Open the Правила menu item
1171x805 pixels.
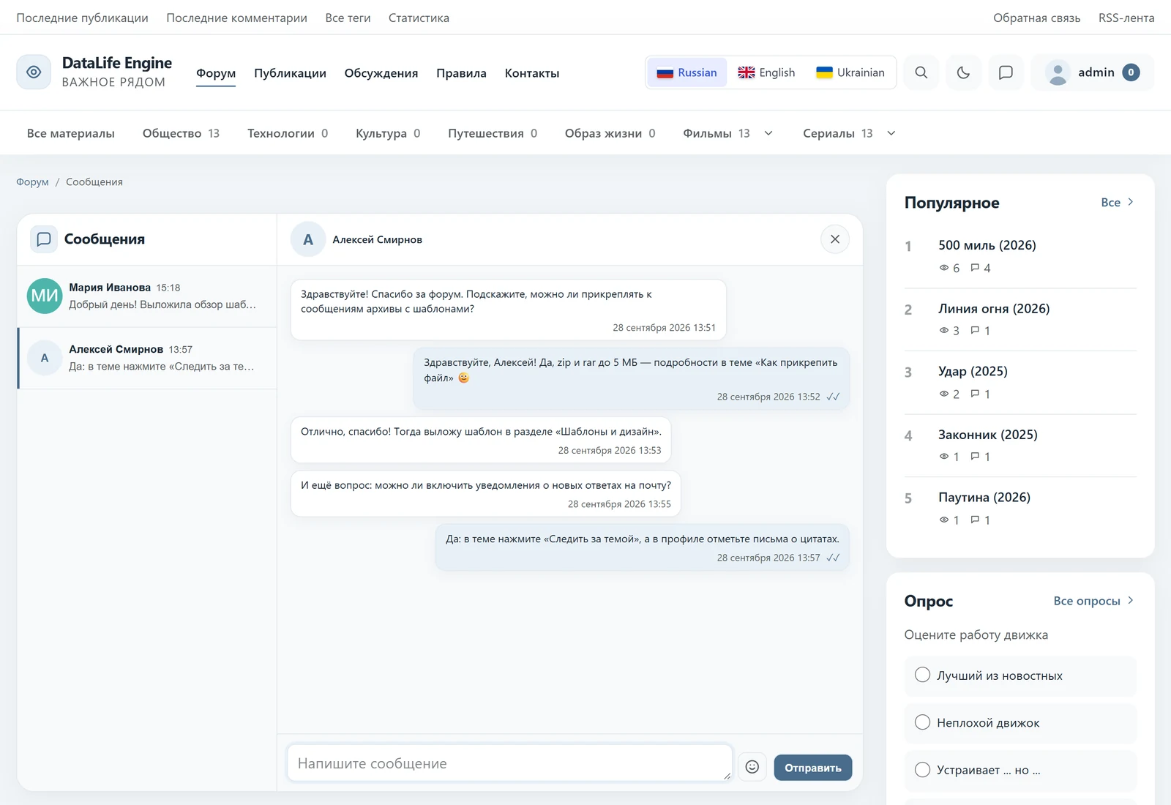tap(461, 73)
